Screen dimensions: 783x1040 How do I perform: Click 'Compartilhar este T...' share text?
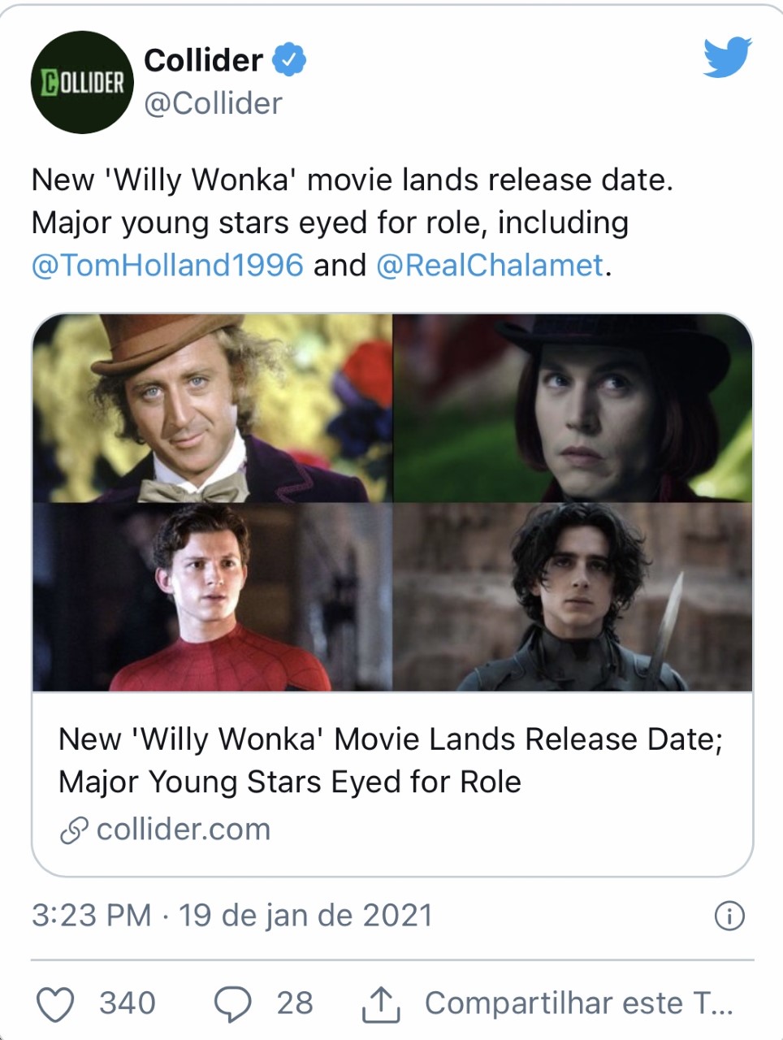(578, 1003)
